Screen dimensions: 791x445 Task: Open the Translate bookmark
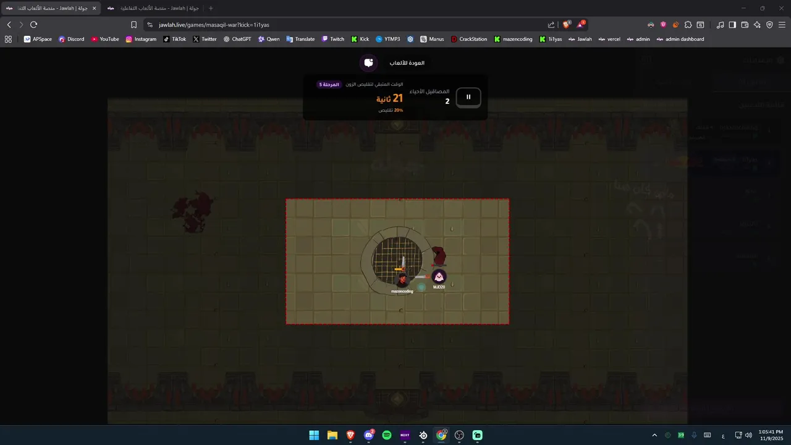tap(300, 39)
